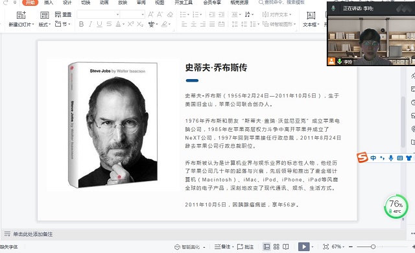Toggle Italic formatting
This screenshot has width=415, height=253.
tap(90, 25)
